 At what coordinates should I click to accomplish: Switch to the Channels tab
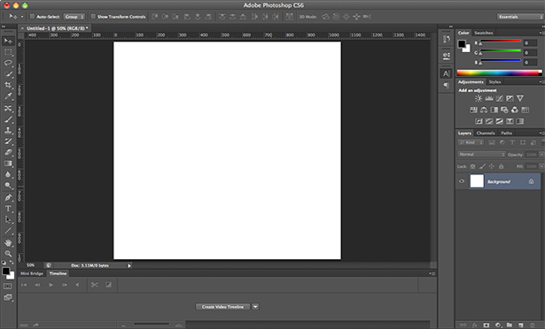(x=486, y=133)
